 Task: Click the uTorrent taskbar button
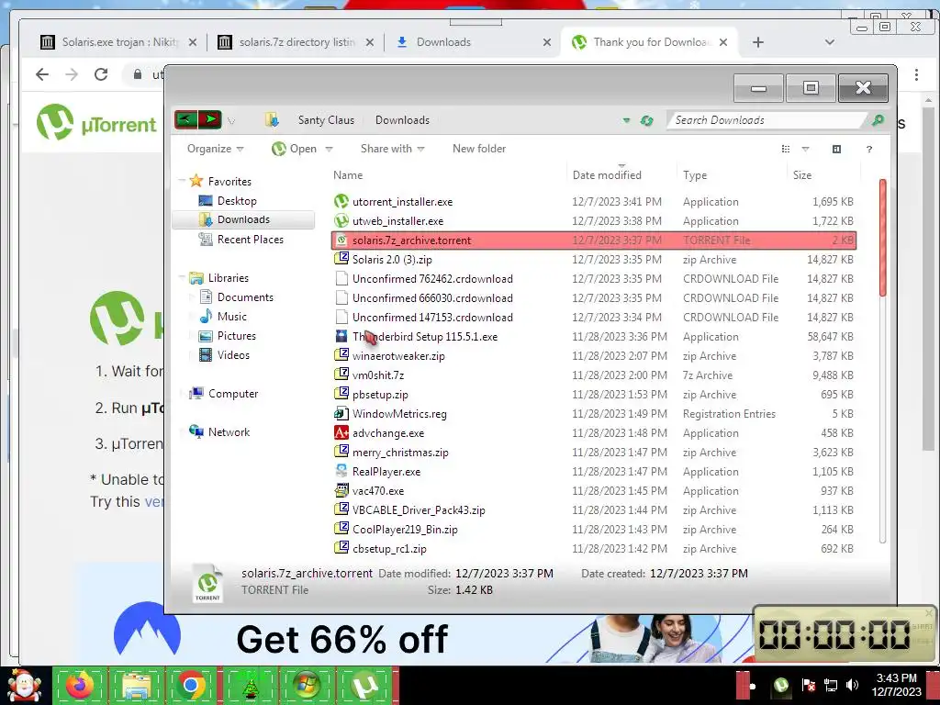pos(364,685)
